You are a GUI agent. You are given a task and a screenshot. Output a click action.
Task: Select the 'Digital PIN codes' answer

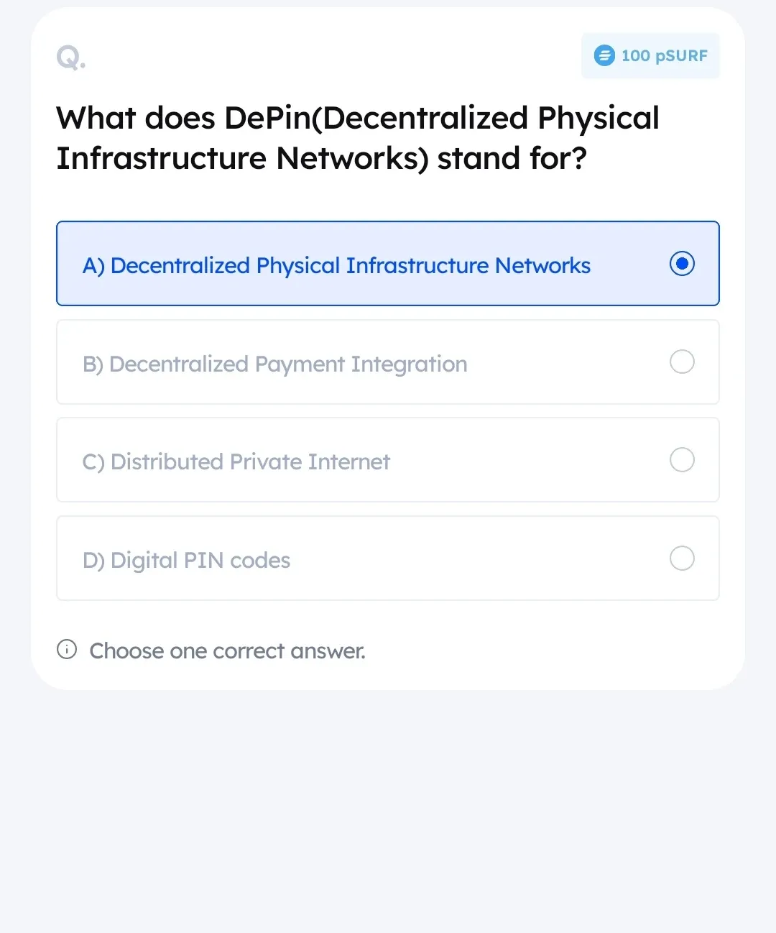187,560
